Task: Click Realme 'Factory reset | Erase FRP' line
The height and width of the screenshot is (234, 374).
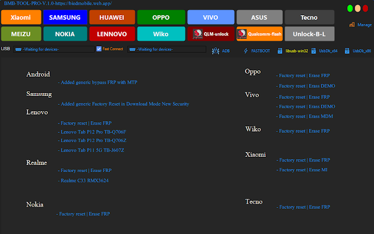Action: pyautogui.click(x=85, y=170)
